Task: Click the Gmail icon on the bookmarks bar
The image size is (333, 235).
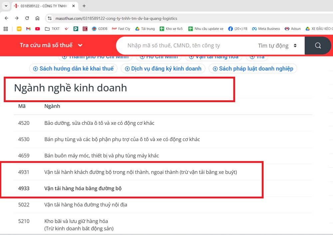Action: pos(28,29)
